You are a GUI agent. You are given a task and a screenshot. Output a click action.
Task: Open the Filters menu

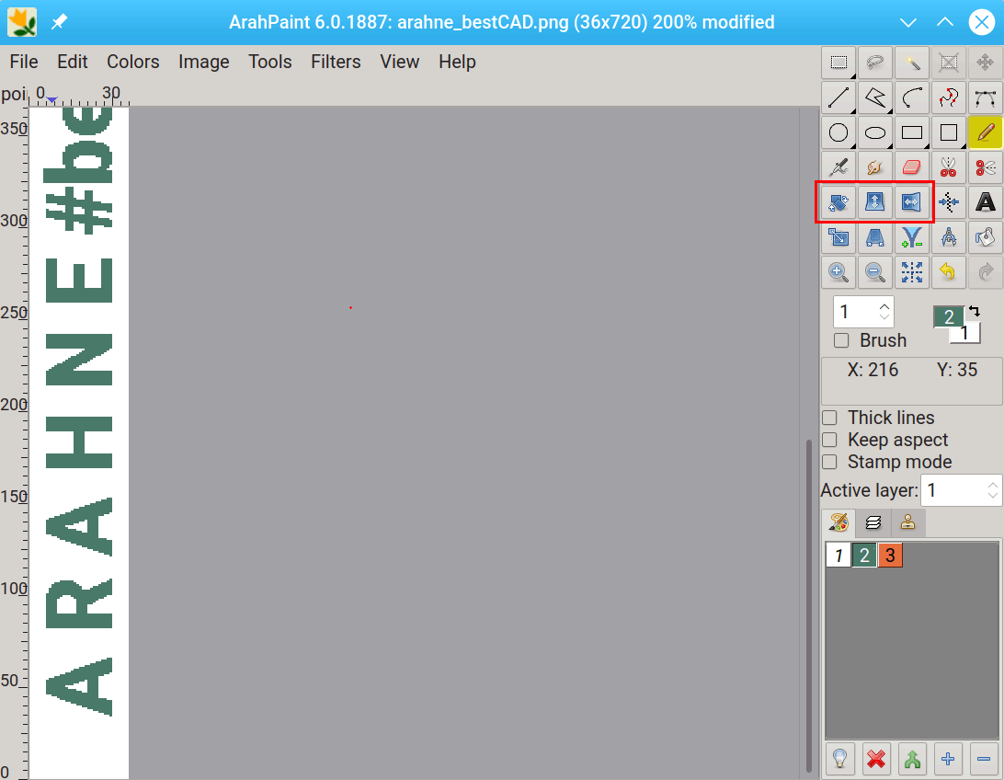(x=337, y=62)
